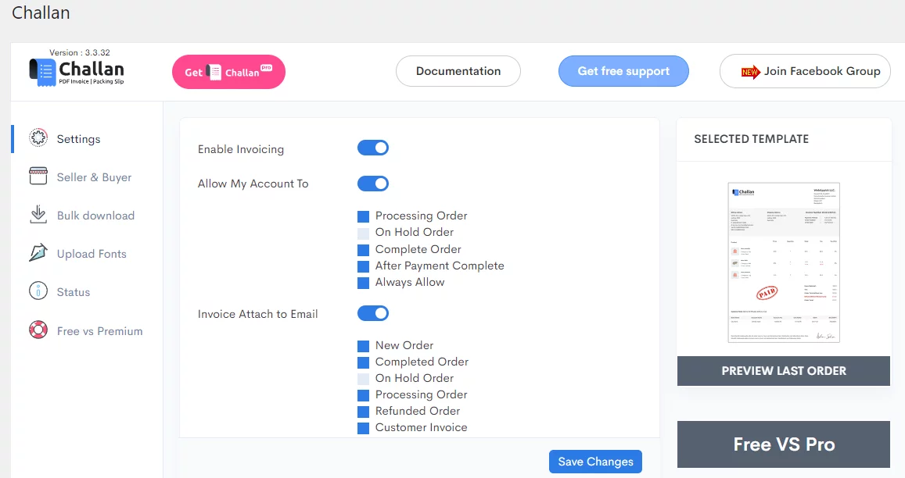Click the Invoice Attach to Email label
This screenshot has height=478, width=905.
pyautogui.click(x=257, y=314)
